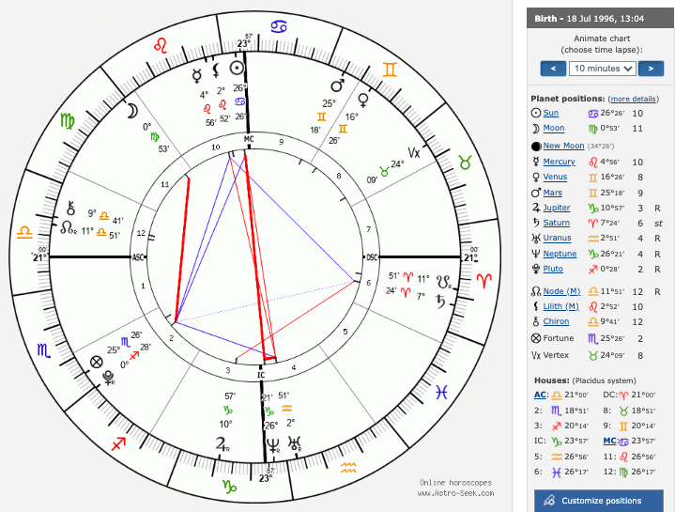This screenshot has width=675, height=512.
Task: Click the DSC label on the chart
Action: click(372, 257)
